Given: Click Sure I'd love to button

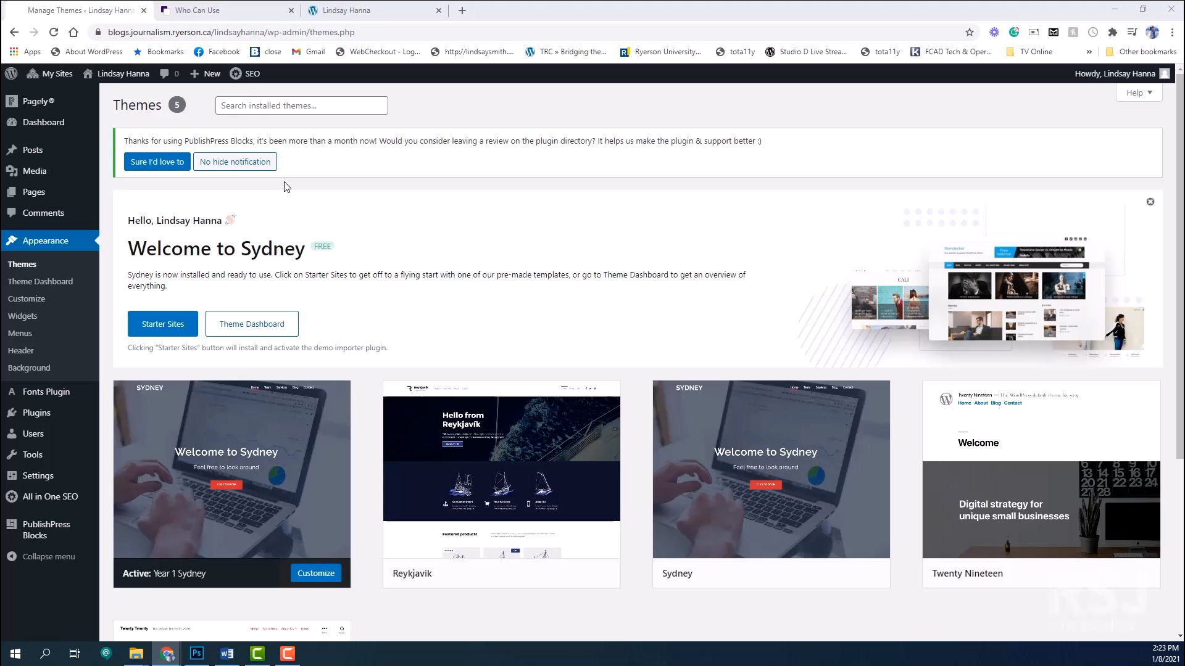Looking at the screenshot, I should (x=157, y=162).
